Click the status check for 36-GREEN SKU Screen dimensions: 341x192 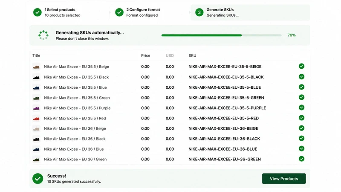click(x=301, y=159)
